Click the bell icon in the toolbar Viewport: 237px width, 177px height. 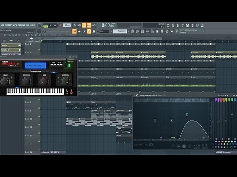(94, 31)
